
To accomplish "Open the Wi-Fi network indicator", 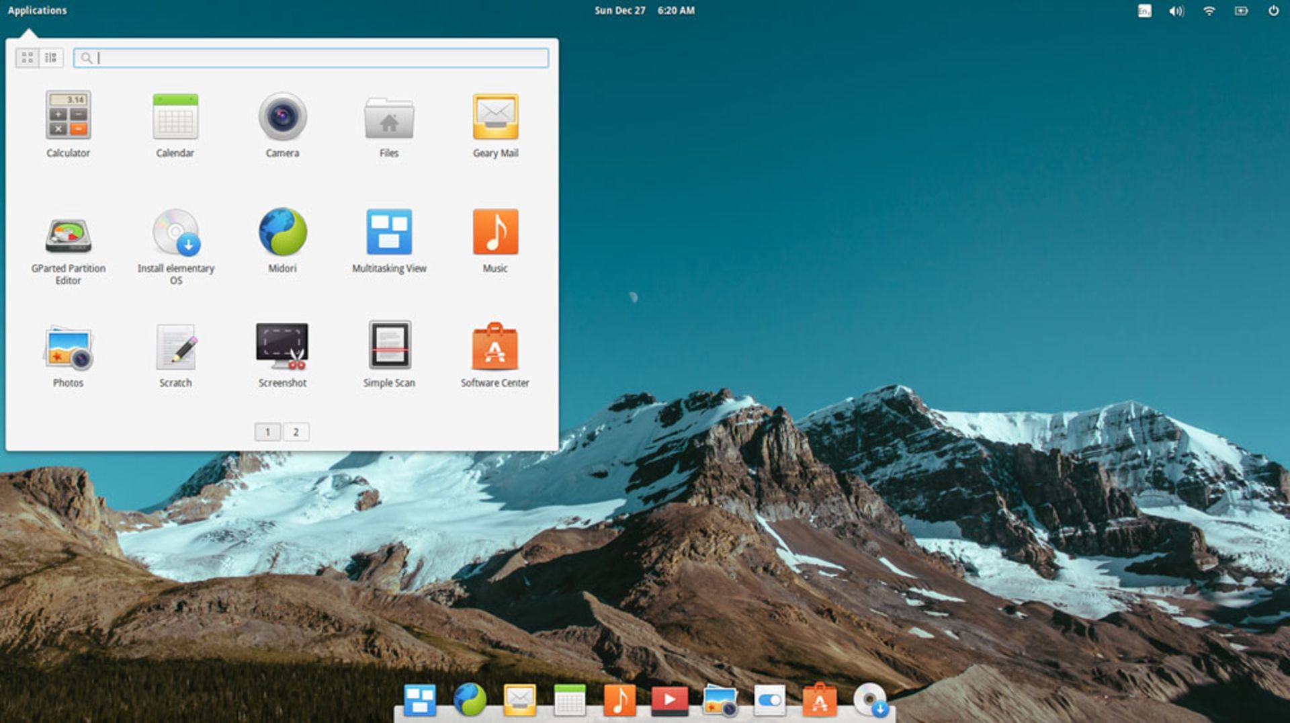I will pyautogui.click(x=1209, y=11).
